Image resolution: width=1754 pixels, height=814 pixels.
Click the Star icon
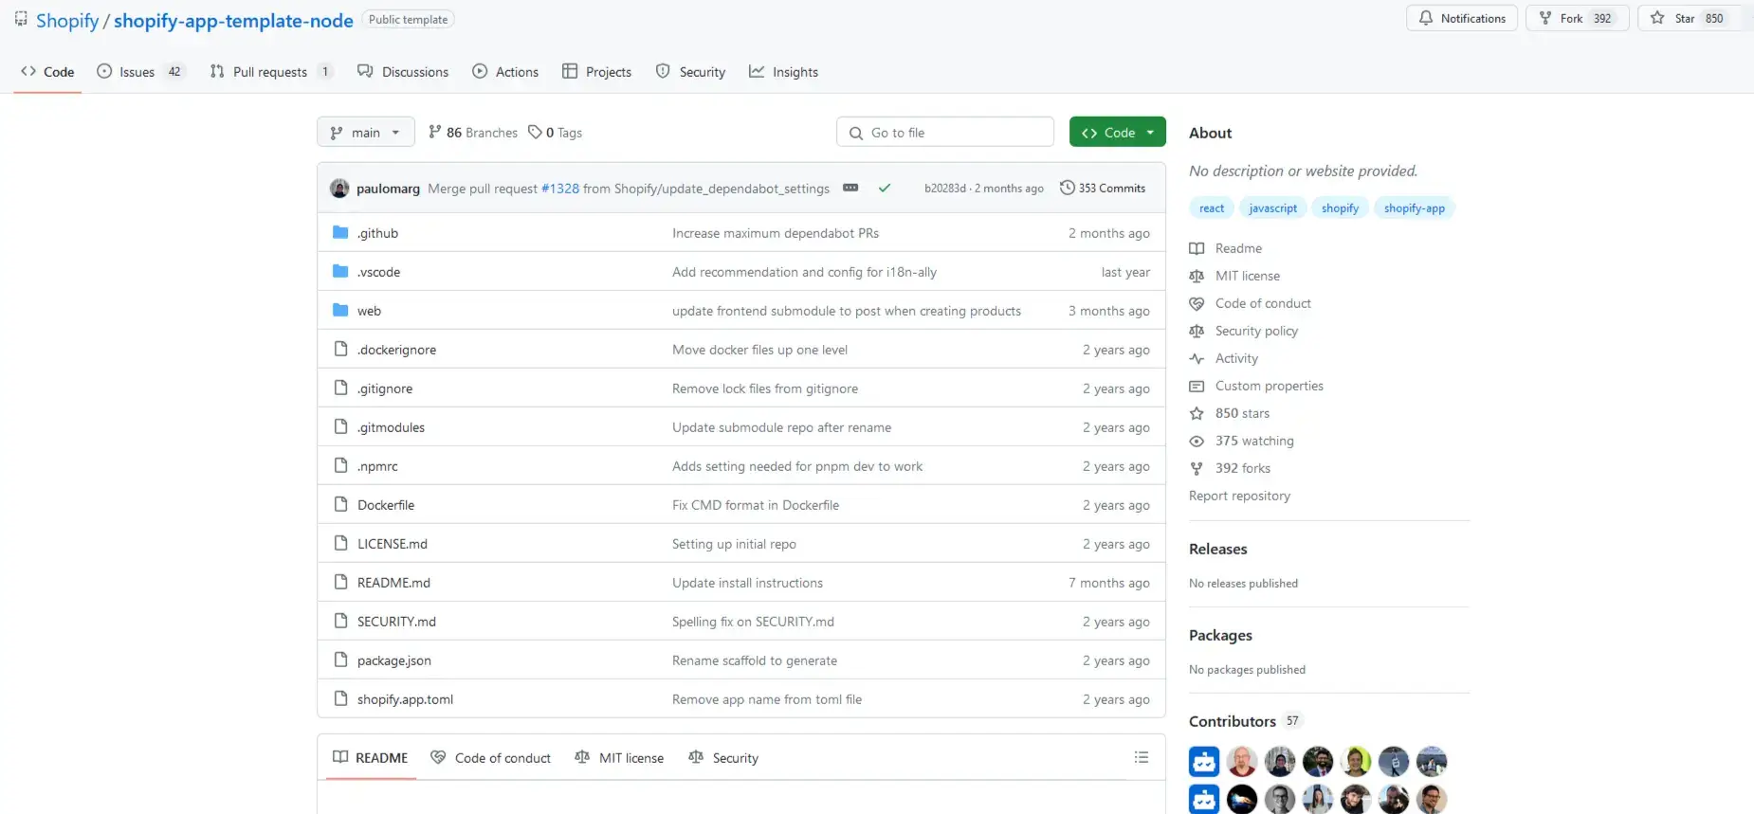coord(1657,18)
